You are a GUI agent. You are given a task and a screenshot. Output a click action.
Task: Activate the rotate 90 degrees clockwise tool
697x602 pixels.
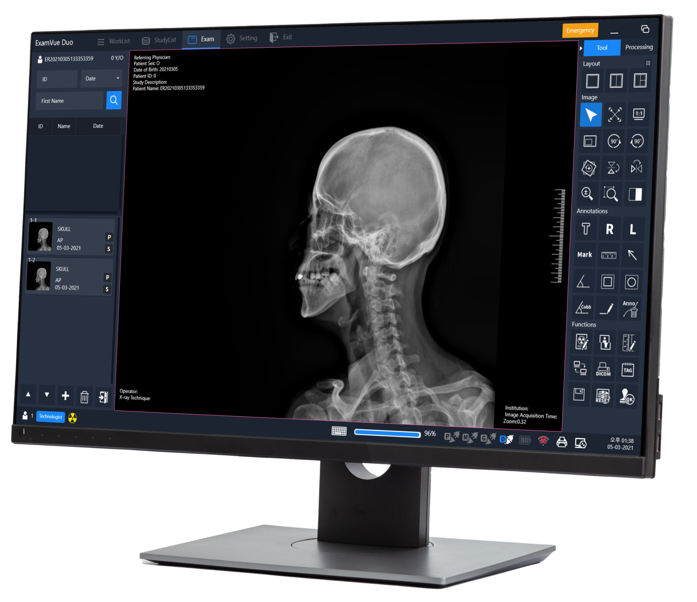coord(614,142)
